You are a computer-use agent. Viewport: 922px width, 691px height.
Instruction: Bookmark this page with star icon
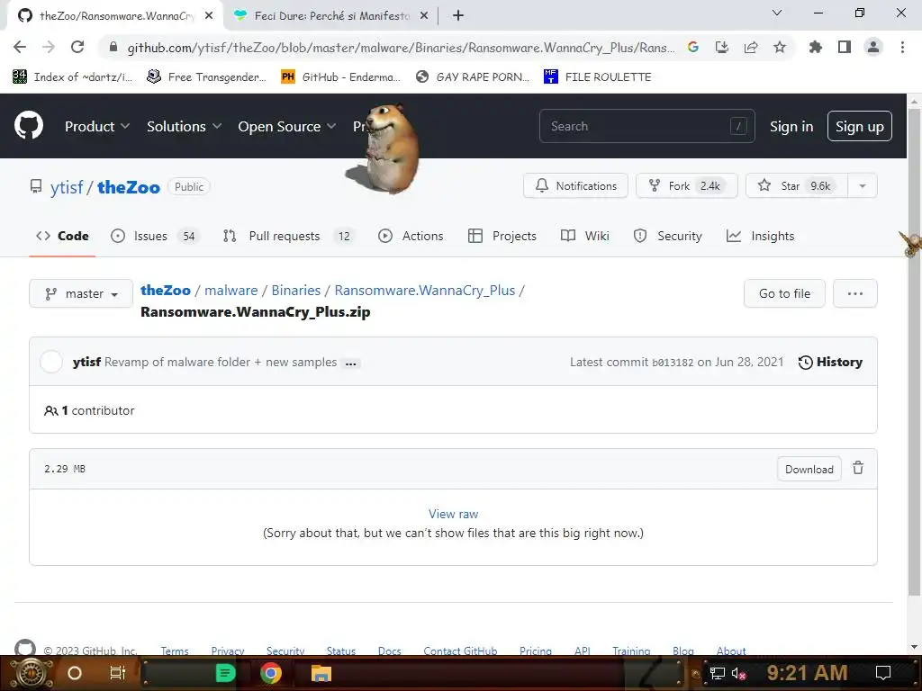pyautogui.click(x=780, y=47)
